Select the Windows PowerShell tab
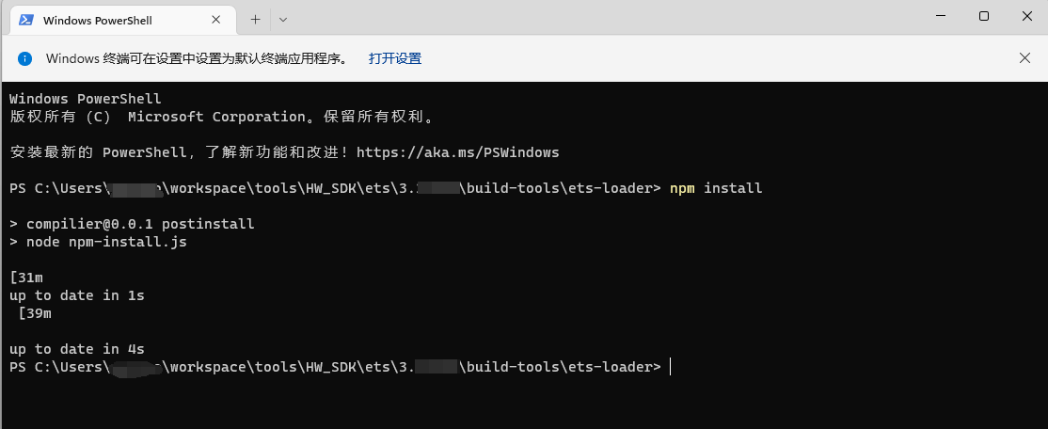Viewport: 1048px width, 429px height. [x=103, y=20]
